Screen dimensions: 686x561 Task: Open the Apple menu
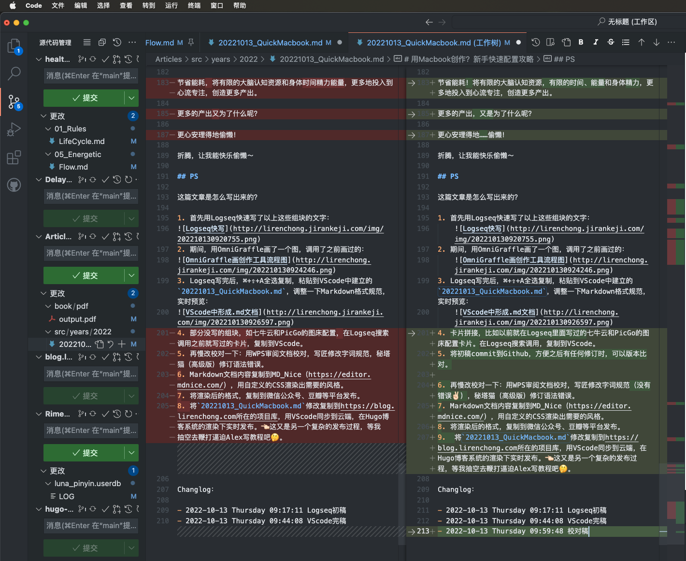[x=13, y=6]
